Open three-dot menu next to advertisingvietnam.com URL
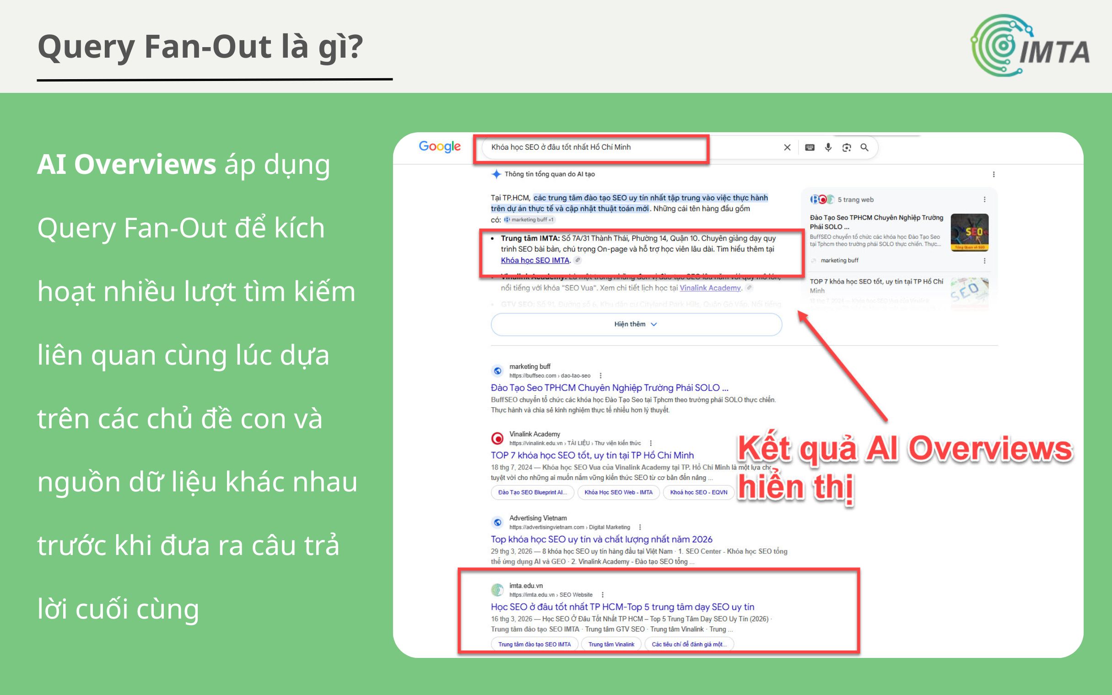This screenshot has width=1112, height=695. click(640, 527)
